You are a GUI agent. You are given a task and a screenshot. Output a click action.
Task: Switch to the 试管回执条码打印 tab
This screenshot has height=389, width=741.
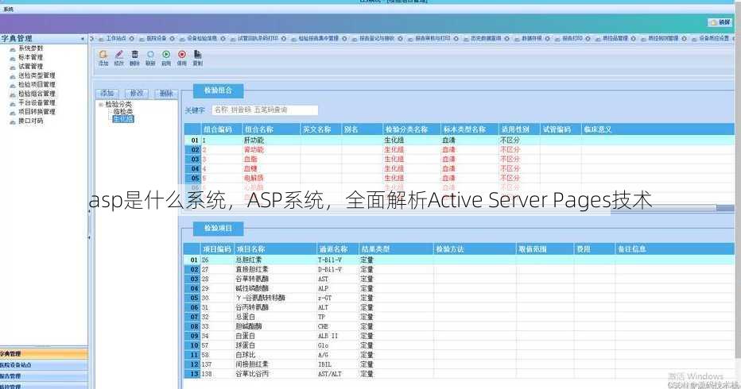pos(258,38)
